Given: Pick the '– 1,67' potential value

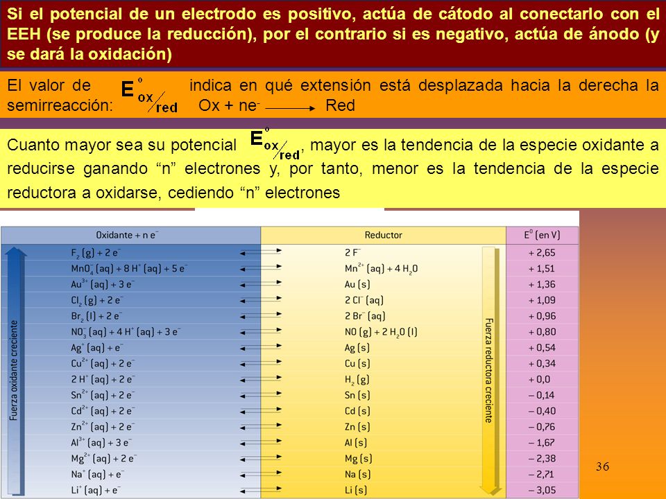Looking at the screenshot, I should point(542,443).
